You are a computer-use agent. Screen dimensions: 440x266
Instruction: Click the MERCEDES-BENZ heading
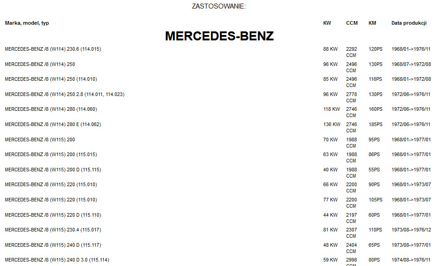click(219, 36)
